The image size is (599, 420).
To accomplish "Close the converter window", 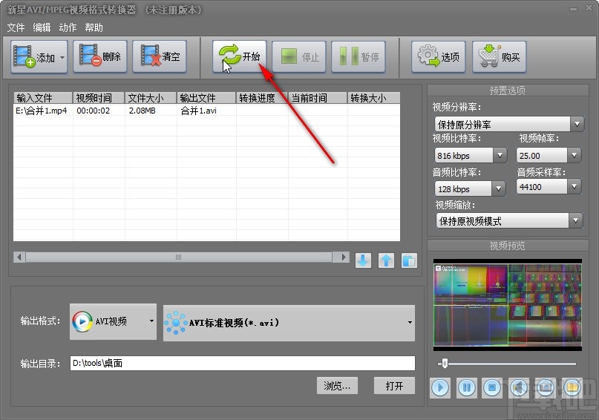I will [589, 8].
